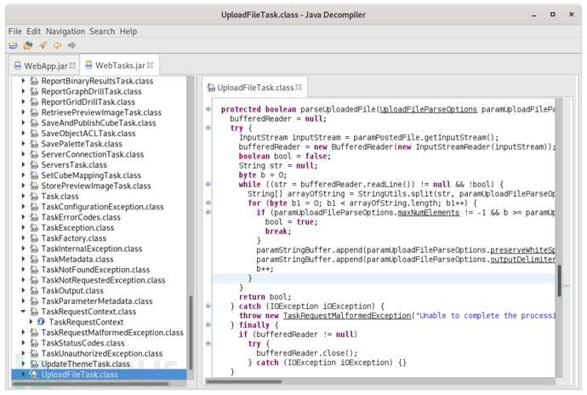
Task: Expand the SaveObjectACLTask.class tree node
Action: click(23, 133)
